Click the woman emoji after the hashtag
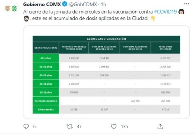 (181, 12)
